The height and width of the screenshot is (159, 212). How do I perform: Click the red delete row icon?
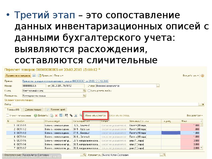point(56,116)
